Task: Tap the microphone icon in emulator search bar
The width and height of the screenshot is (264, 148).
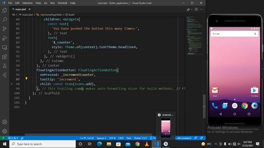Action: click(255, 34)
